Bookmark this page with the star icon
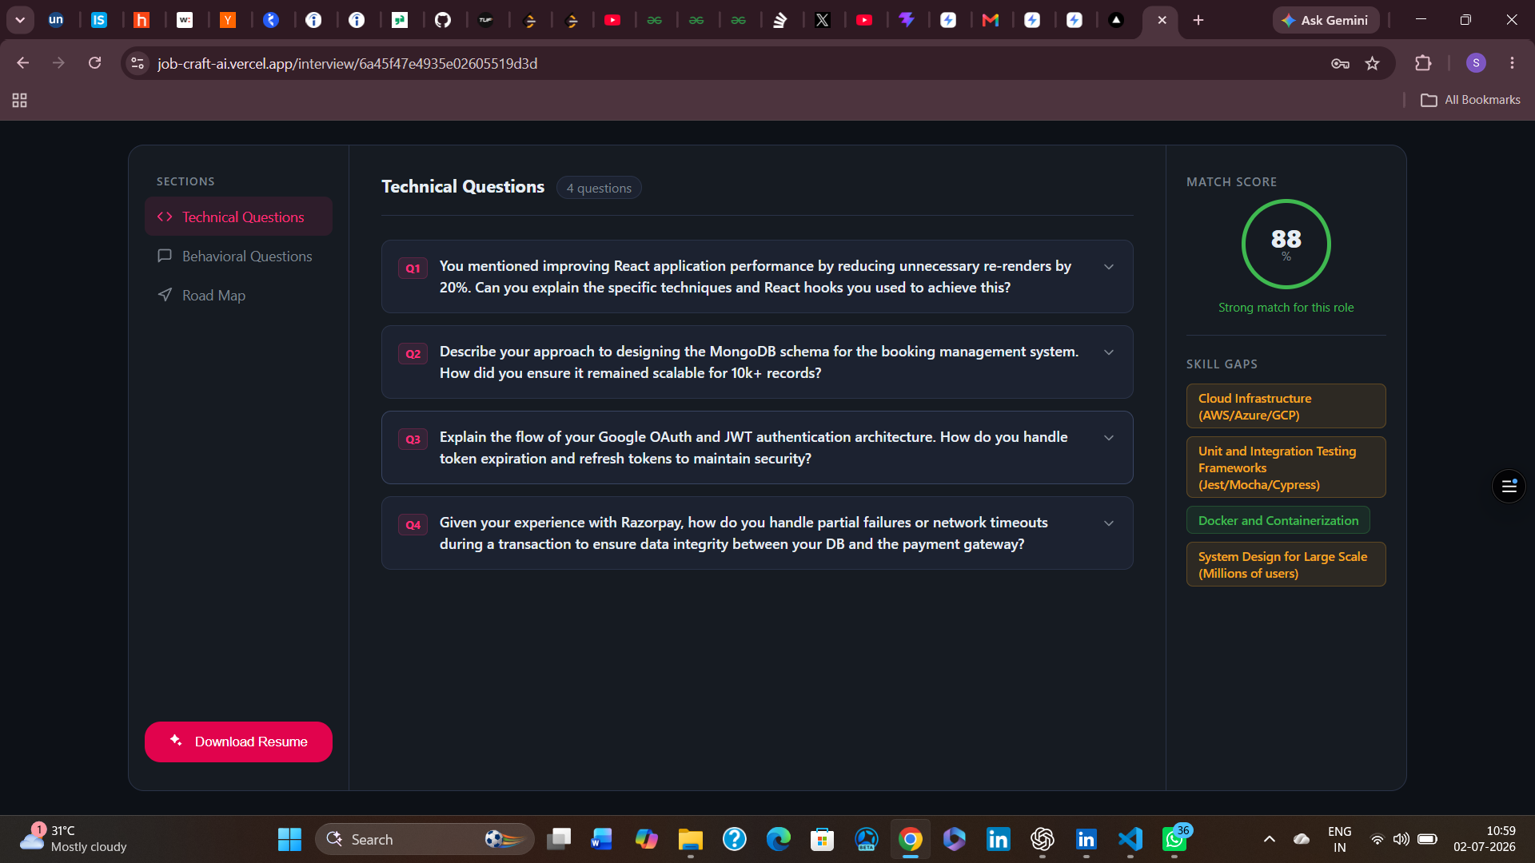 1372,63
